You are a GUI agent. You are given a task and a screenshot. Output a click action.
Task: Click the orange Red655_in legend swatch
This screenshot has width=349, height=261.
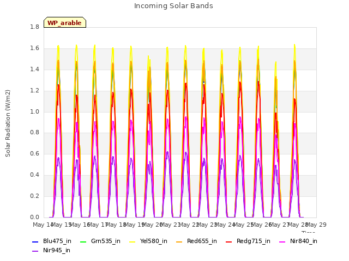(x=179, y=241)
